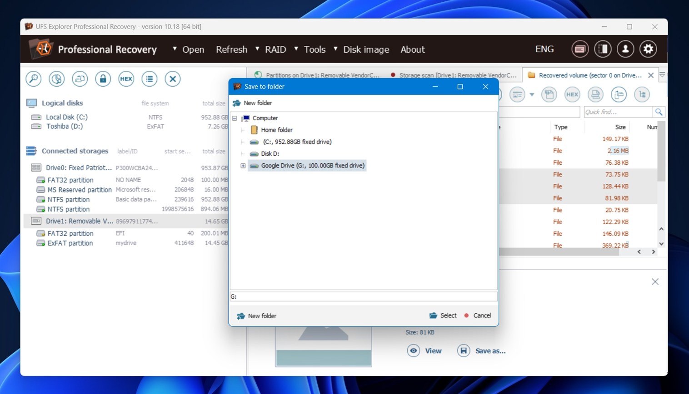Collapse the Computer tree node

click(235, 118)
